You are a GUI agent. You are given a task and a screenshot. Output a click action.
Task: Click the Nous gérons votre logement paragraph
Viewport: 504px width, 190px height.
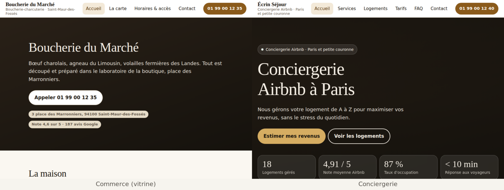[330, 113]
